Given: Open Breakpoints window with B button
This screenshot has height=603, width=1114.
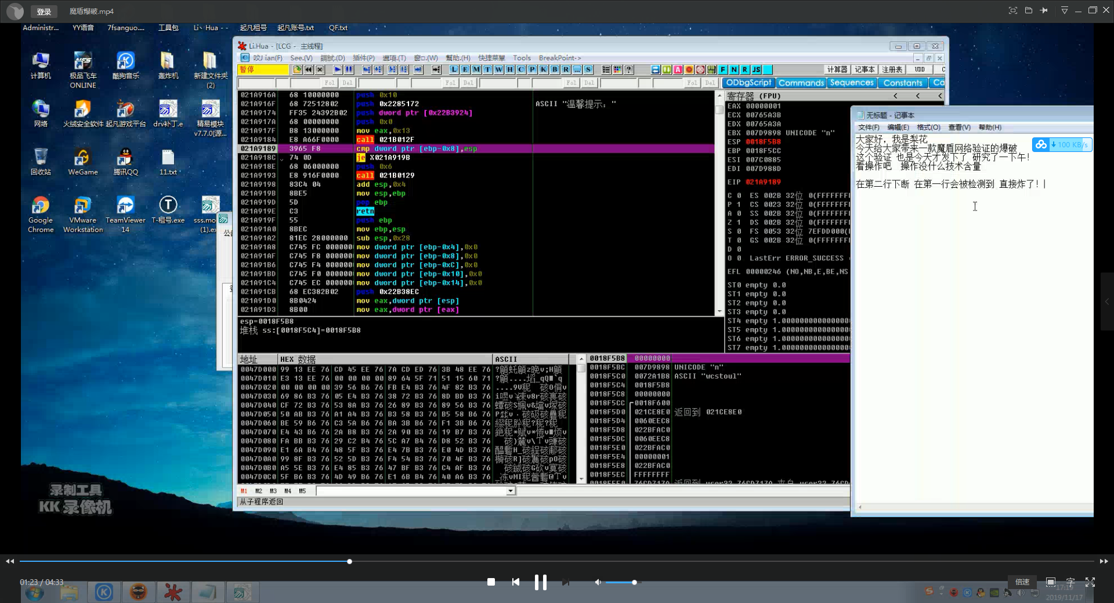Looking at the screenshot, I should 555,70.
